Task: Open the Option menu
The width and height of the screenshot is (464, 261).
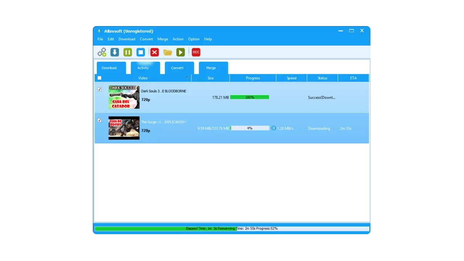Action: tap(194, 39)
